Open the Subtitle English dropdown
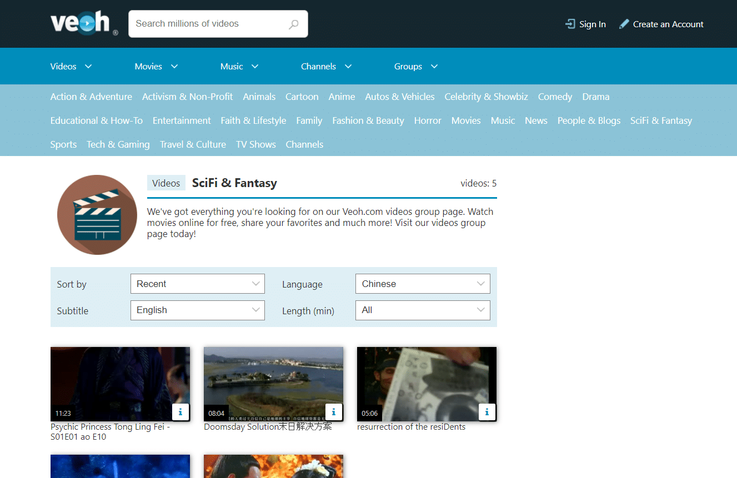737x478 pixels. coord(197,310)
